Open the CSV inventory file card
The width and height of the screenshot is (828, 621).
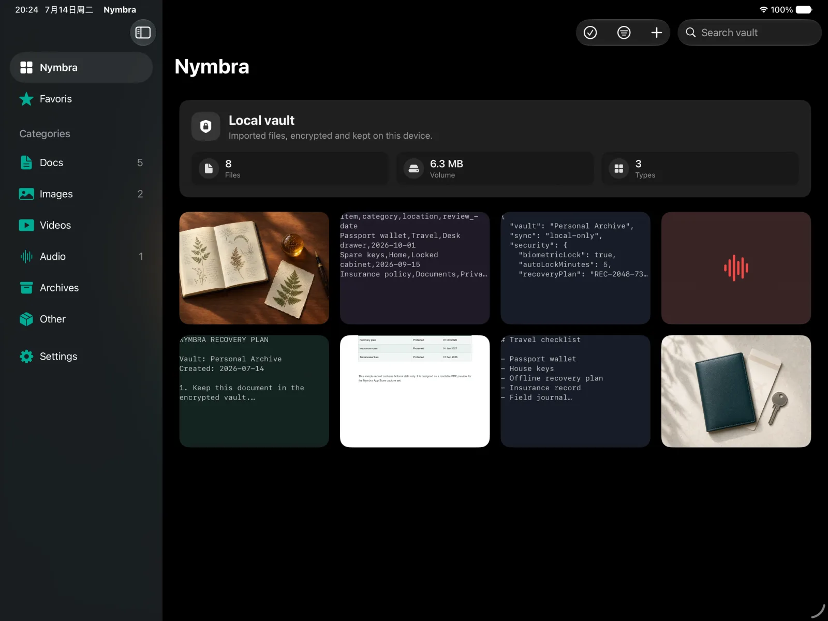(415, 268)
